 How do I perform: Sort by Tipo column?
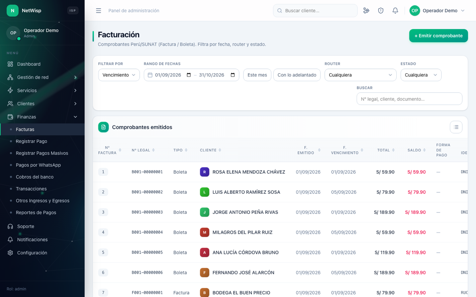point(186,150)
